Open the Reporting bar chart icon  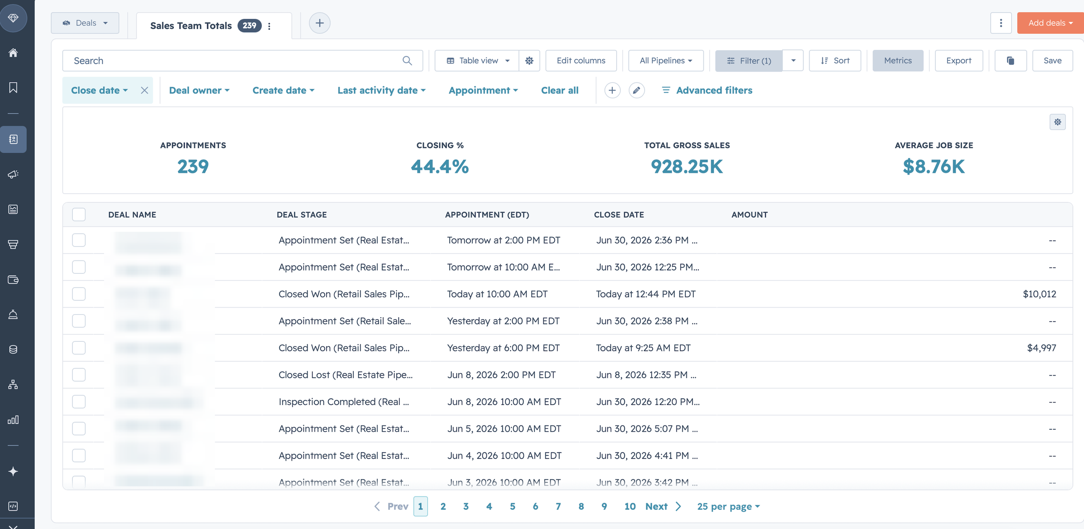(13, 419)
